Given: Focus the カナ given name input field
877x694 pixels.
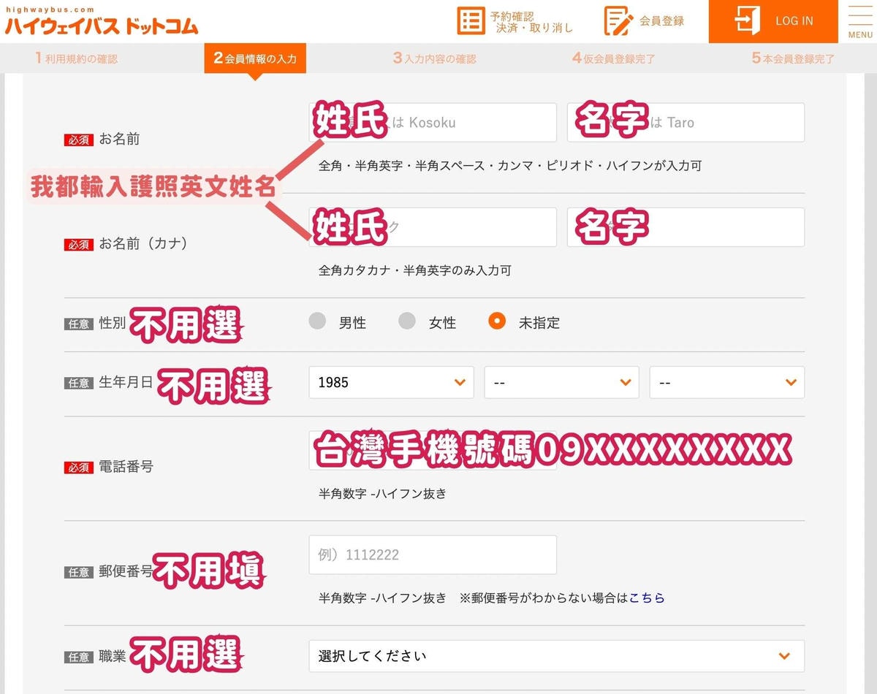Looking at the screenshot, I should click(x=686, y=227).
